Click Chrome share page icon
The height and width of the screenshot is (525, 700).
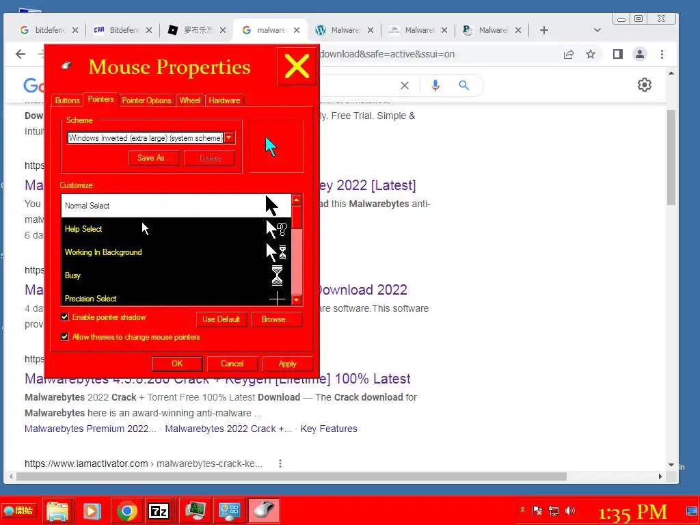(x=568, y=54)
